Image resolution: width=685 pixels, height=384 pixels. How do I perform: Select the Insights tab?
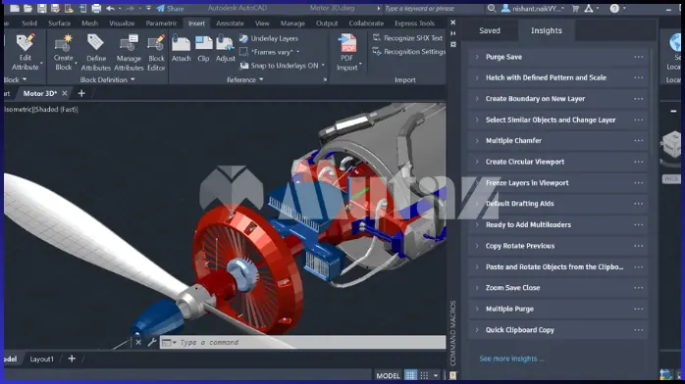546,30
